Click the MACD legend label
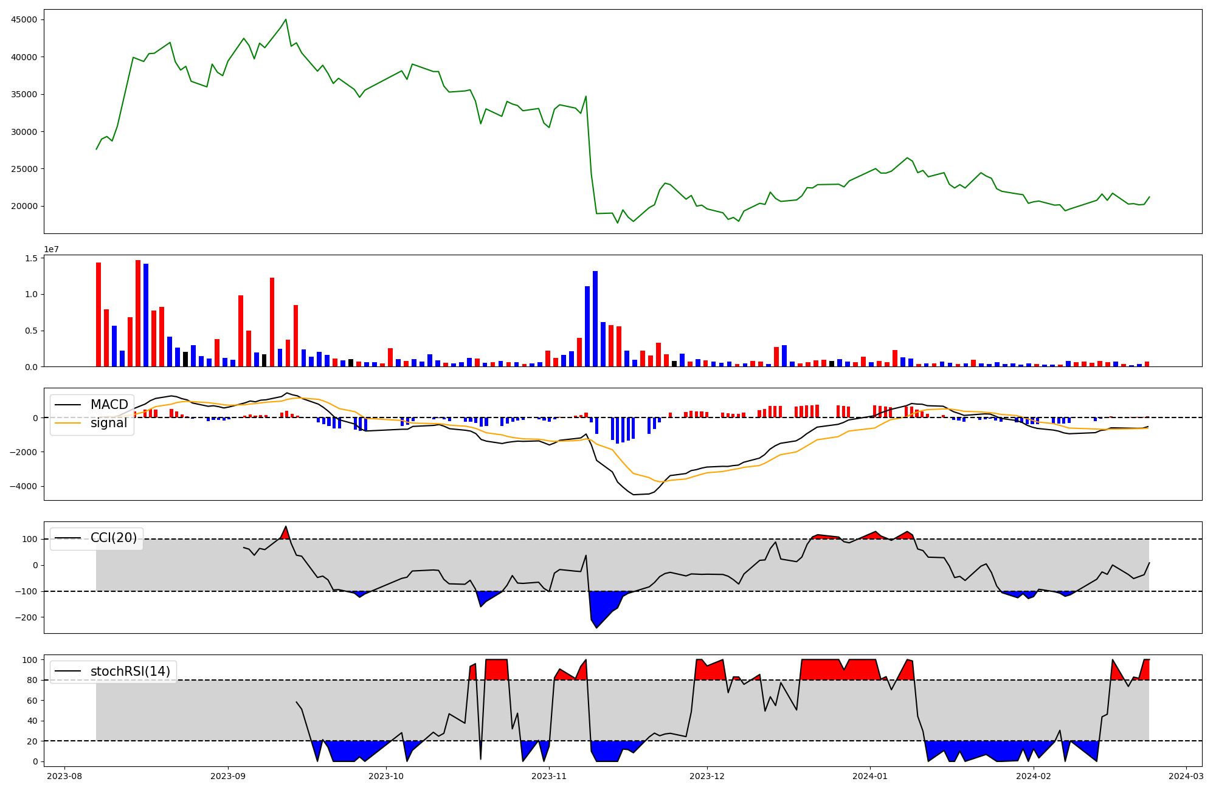1216x790 pixels. tap(109, 405)
